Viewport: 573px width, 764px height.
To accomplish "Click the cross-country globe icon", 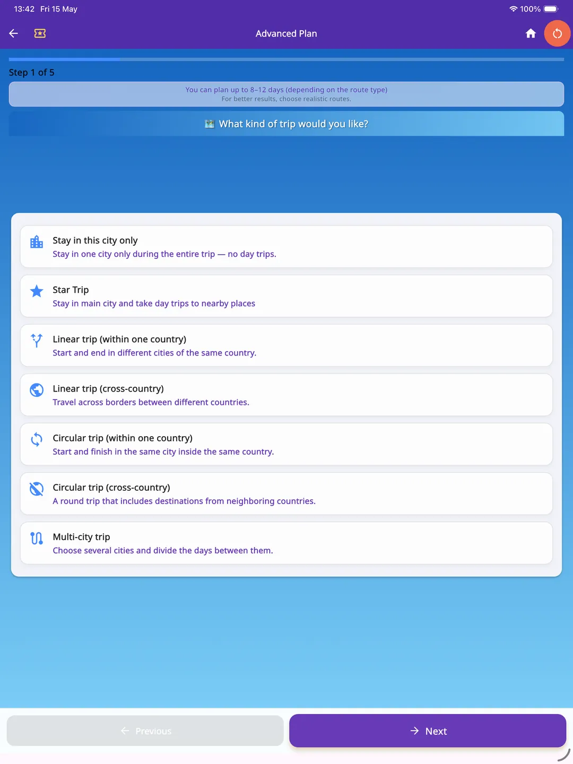I will coord(37,390).
